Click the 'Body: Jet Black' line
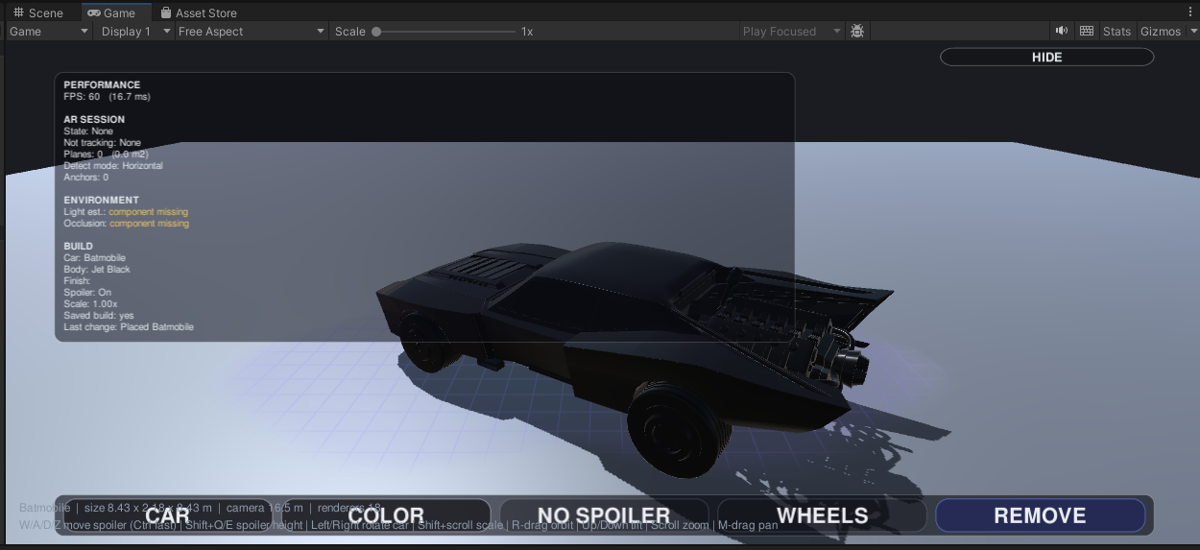1200x550 pixels. [x=97, y=270]
